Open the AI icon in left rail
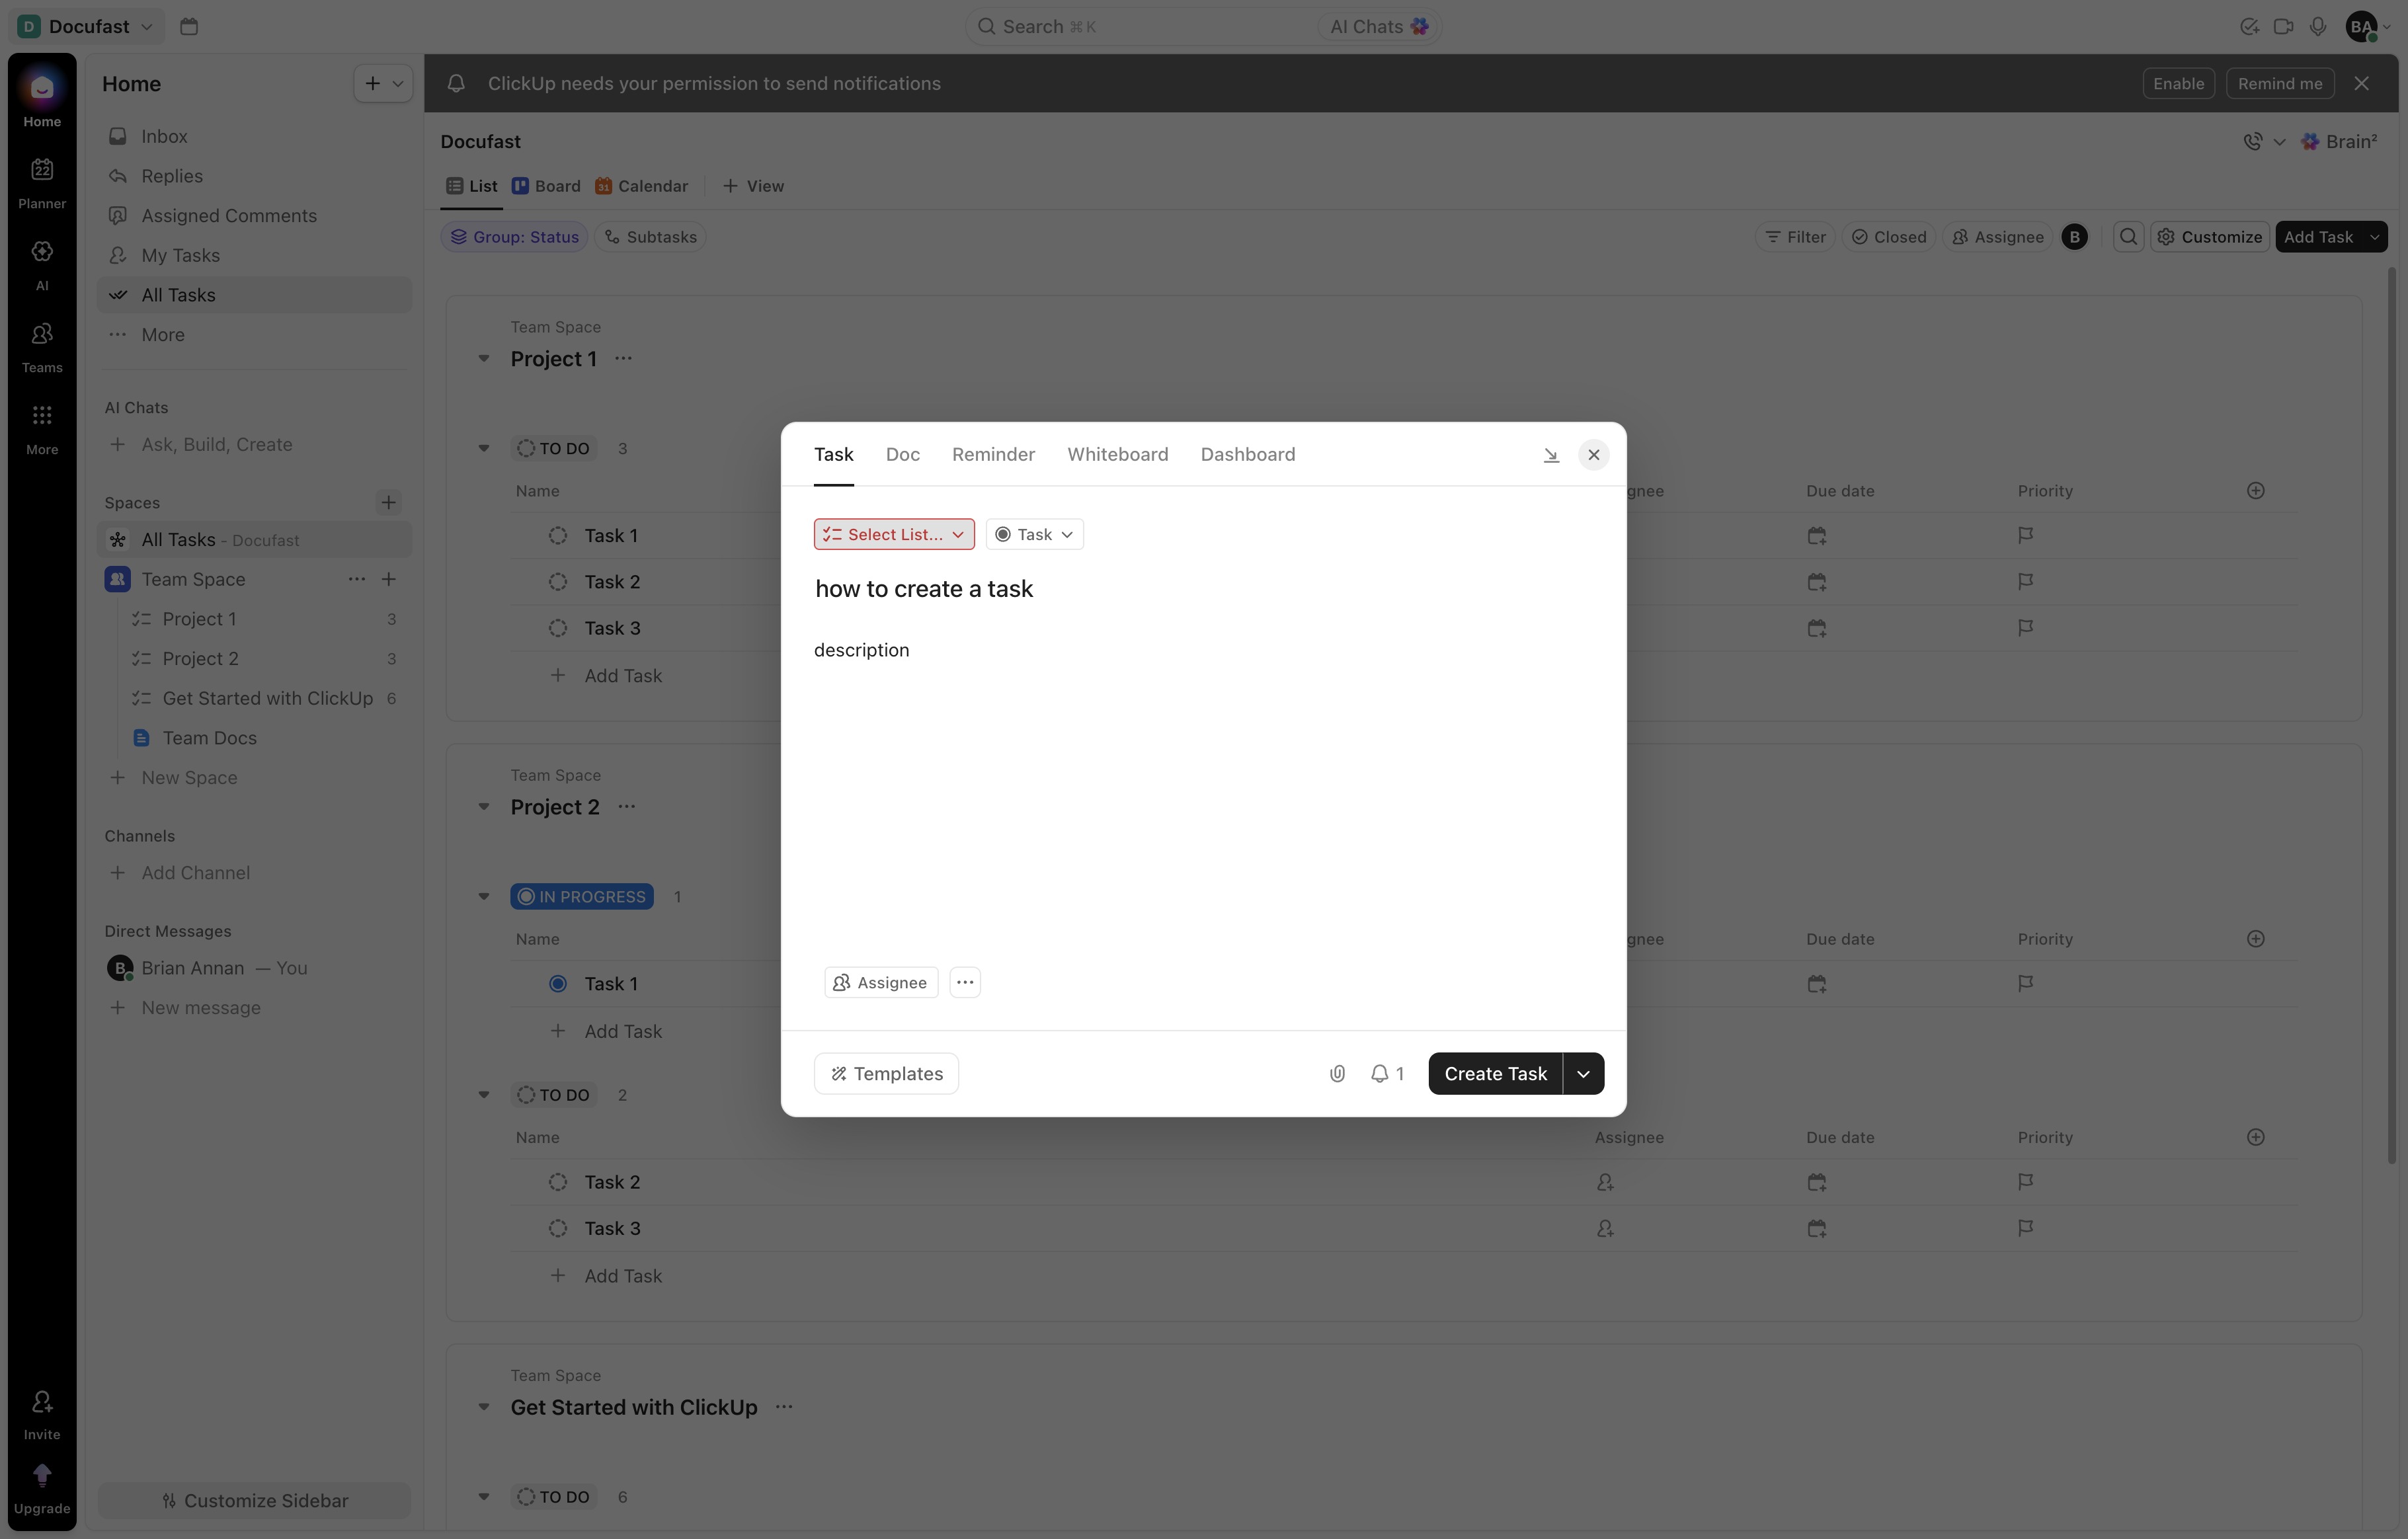The height and width of the screenshot is (1539, 2408). pos(42,251)
